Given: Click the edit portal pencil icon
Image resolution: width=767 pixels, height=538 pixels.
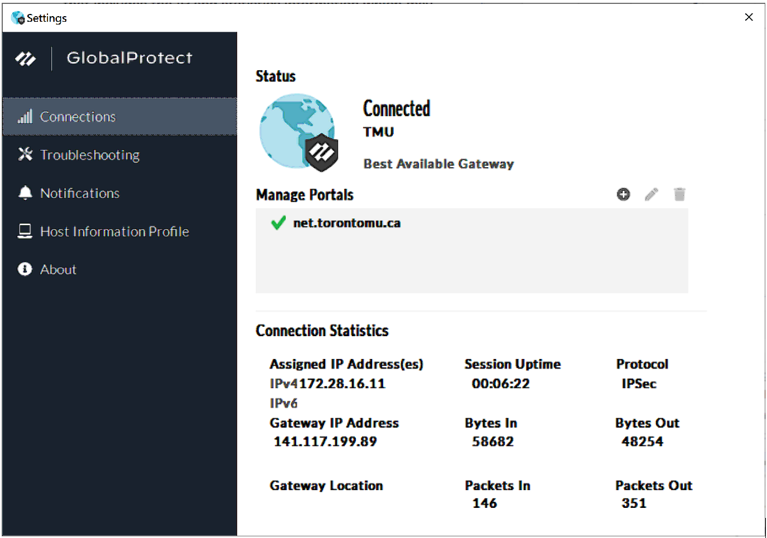Looking at the screenshot, I should (651, 194).
